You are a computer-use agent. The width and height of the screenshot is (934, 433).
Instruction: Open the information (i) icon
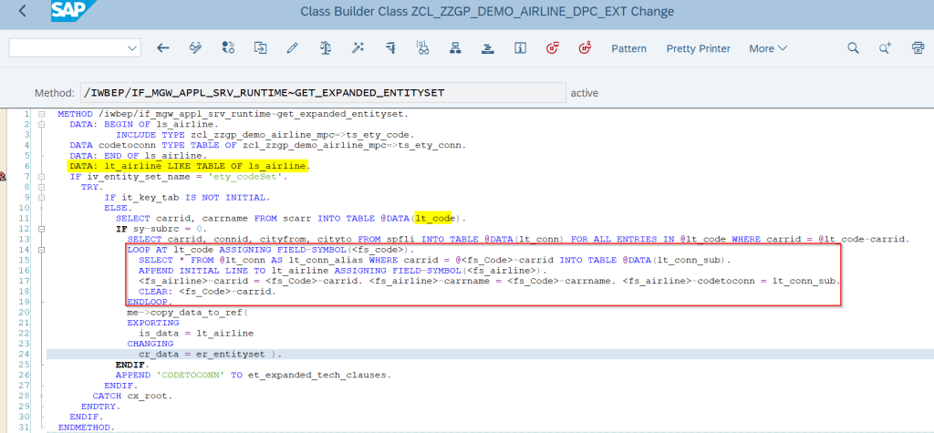pyautogui.click(x=520, y=48)
